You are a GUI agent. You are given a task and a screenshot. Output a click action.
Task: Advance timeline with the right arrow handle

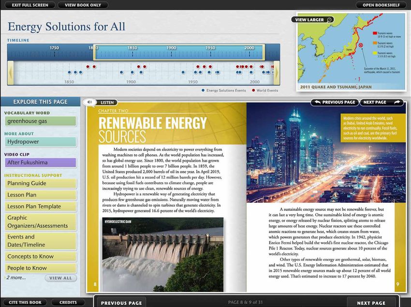click(277, 73)
